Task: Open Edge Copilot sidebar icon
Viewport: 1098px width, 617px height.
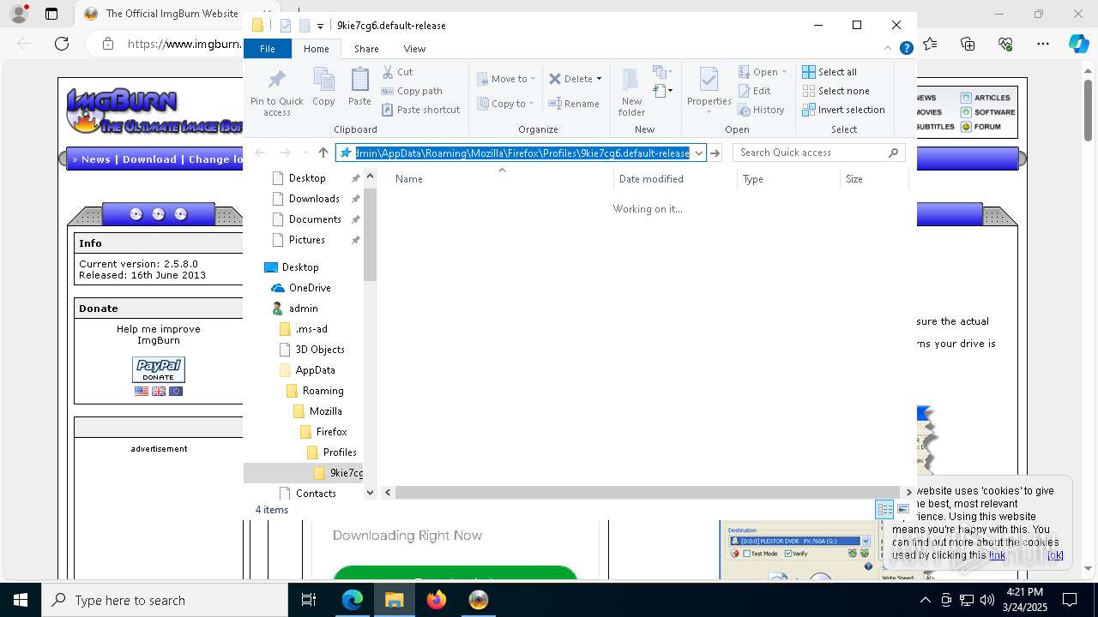Action: 1078,44
